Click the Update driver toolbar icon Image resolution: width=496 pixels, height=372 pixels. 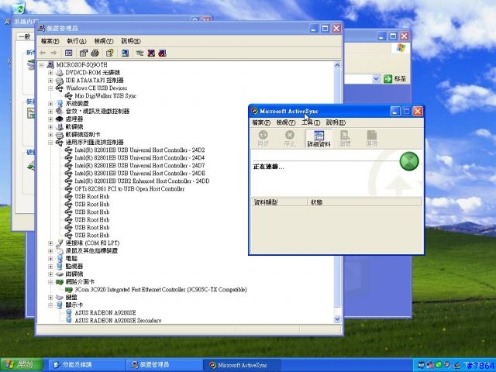click(139, 53)
